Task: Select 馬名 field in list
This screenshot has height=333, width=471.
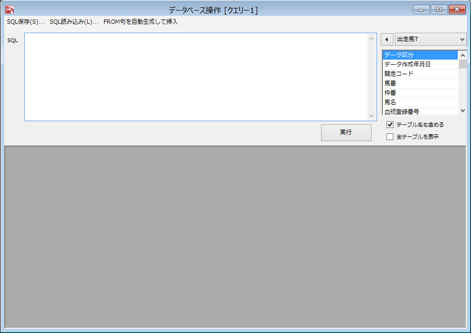Action: (420, 102)
